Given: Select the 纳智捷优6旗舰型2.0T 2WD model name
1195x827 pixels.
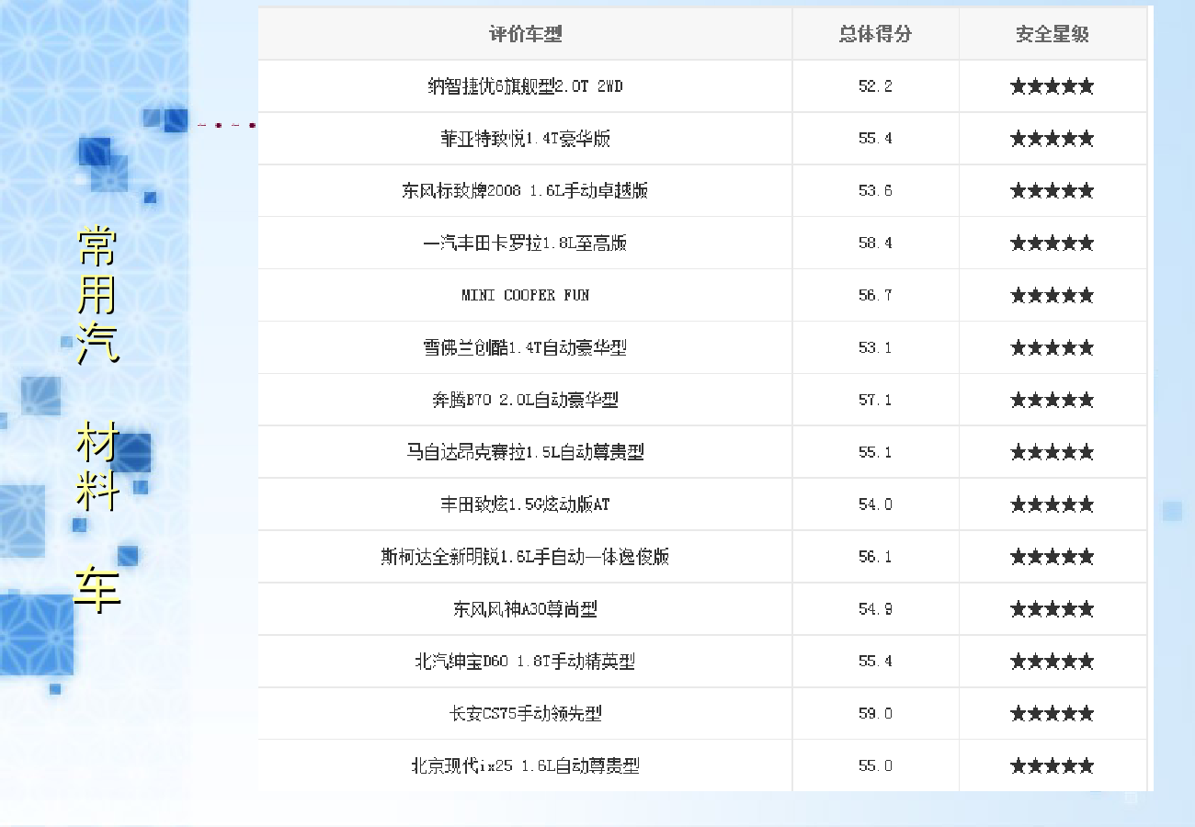Looking at the screenshot, I should tap(525, 86).
